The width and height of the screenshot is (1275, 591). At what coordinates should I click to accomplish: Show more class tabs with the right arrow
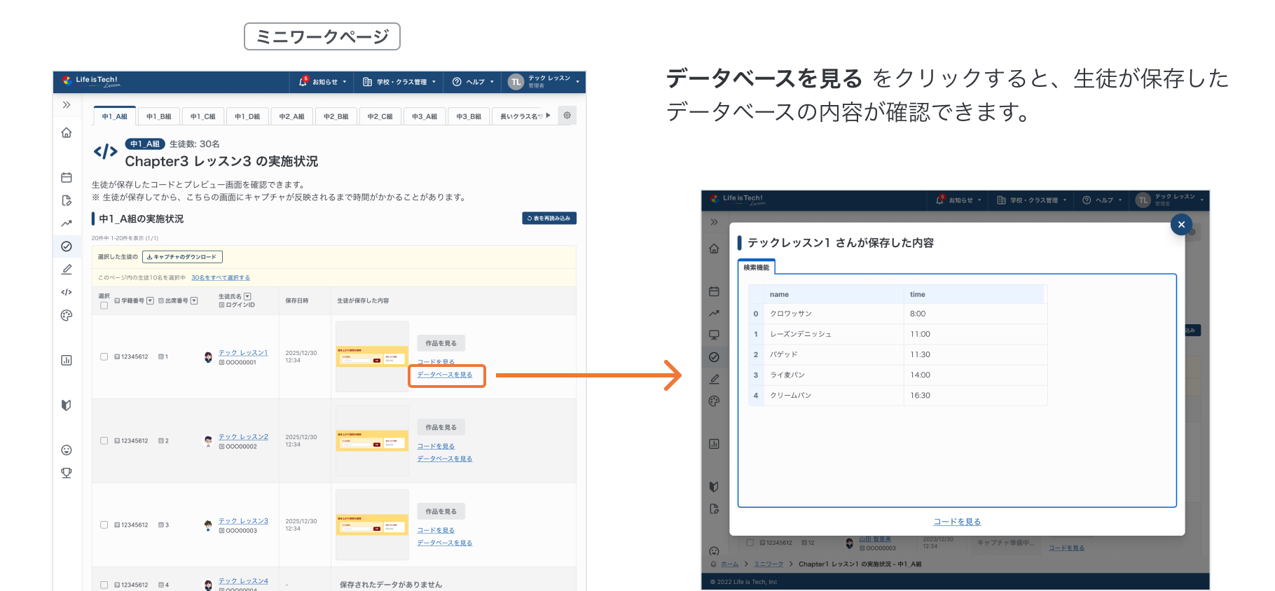[548, 116]
